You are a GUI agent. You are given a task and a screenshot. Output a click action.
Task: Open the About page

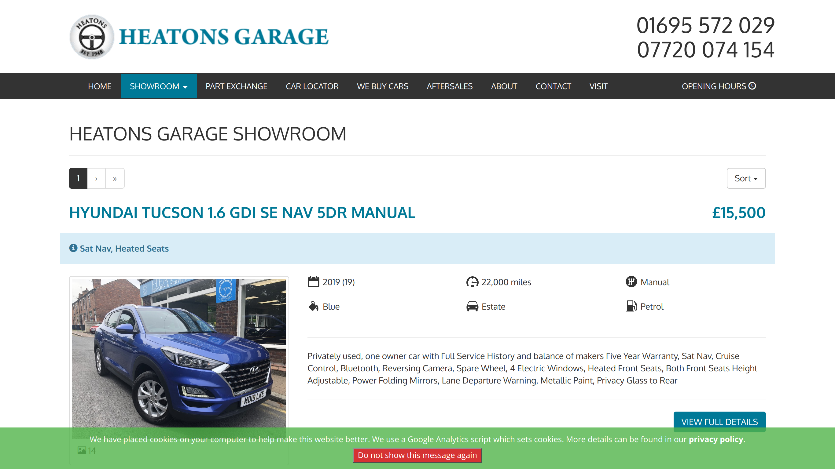pos(504,86)
